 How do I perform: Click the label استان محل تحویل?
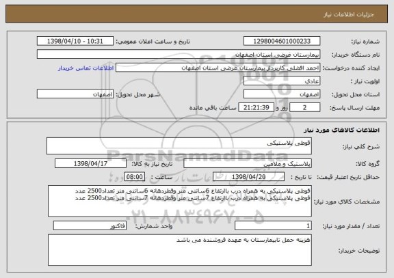356,95
